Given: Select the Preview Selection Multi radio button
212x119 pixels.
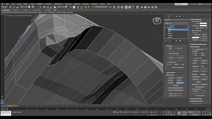Looking at the screenshot, I should (180, 64).
